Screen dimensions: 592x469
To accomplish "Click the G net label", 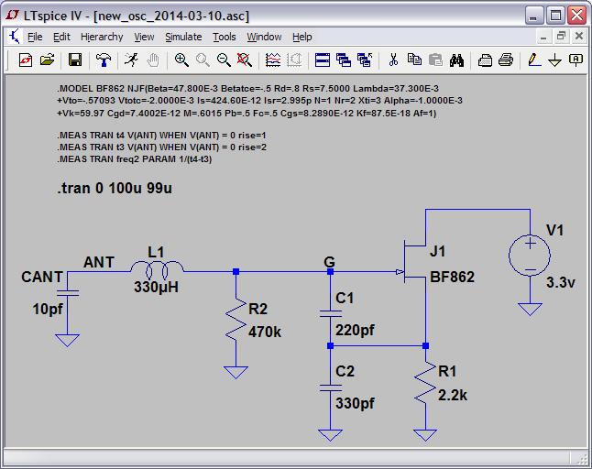I will click(330, 262).
